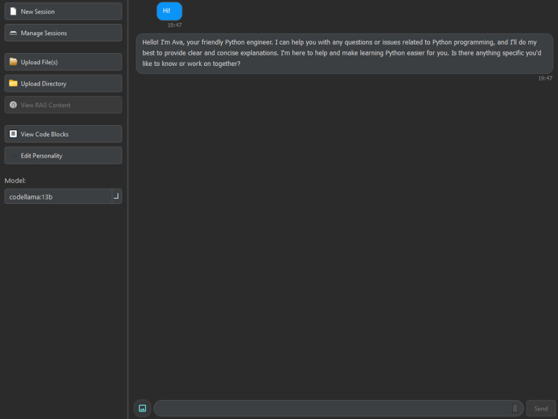The height and width of the screenshot is (419, 558).
Task: Click the View RAG Content button
Action: tap(63, 105)
